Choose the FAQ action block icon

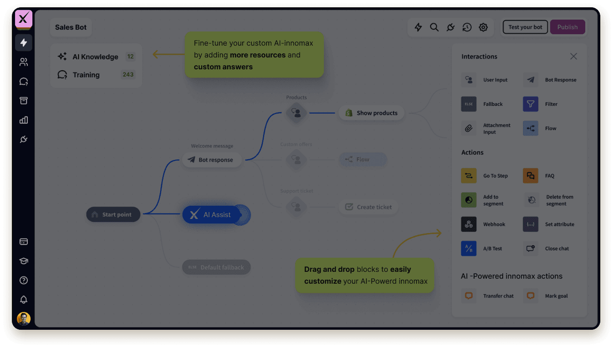coord(531,176)
